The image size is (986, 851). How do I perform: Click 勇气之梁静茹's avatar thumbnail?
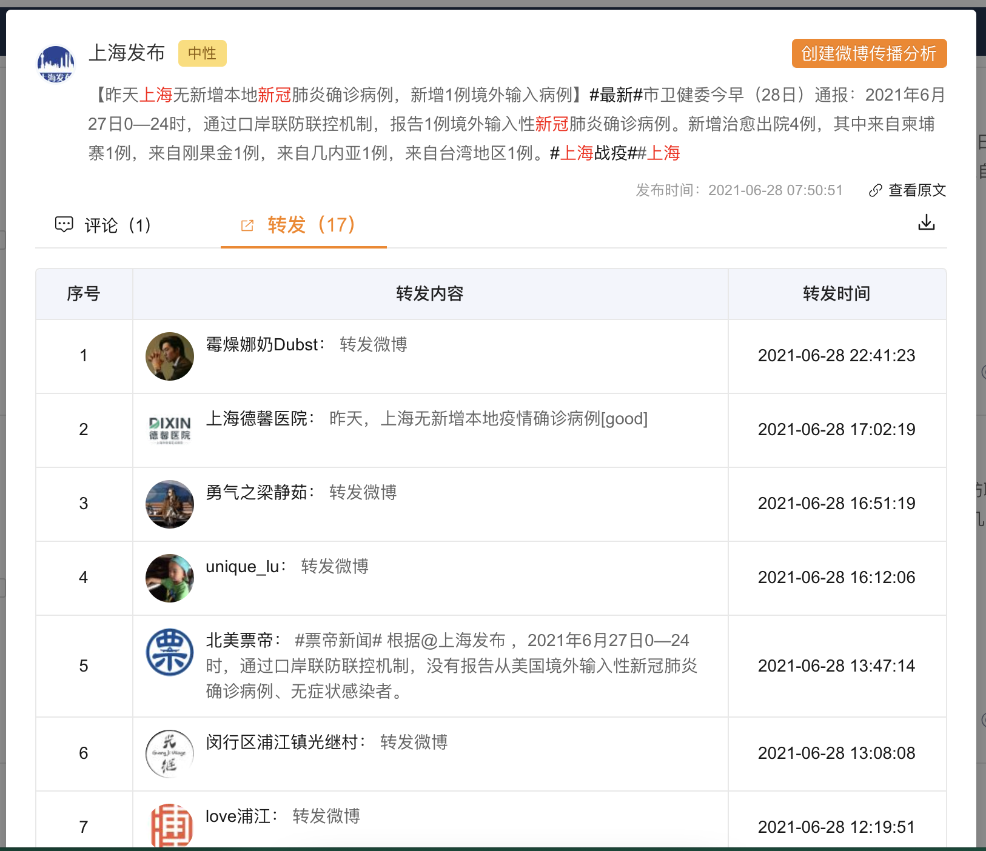click(170, 504)
